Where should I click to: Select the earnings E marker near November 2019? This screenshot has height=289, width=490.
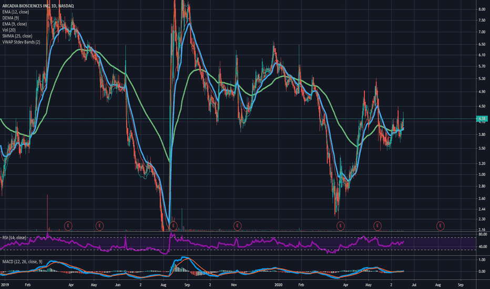point(238,225)
